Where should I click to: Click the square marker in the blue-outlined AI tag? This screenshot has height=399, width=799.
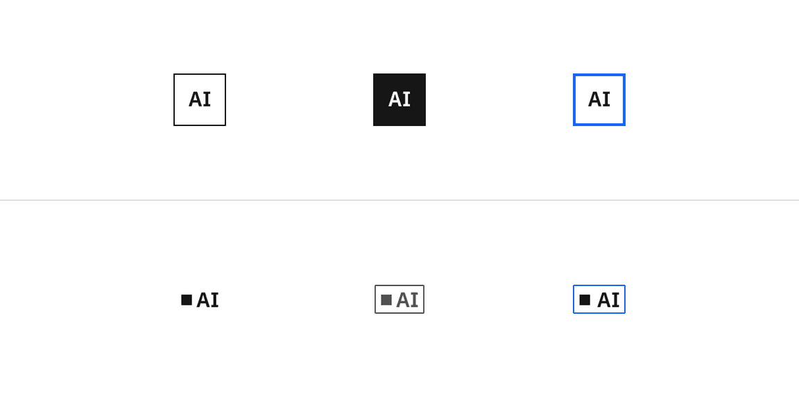click(x=586, y=299)
